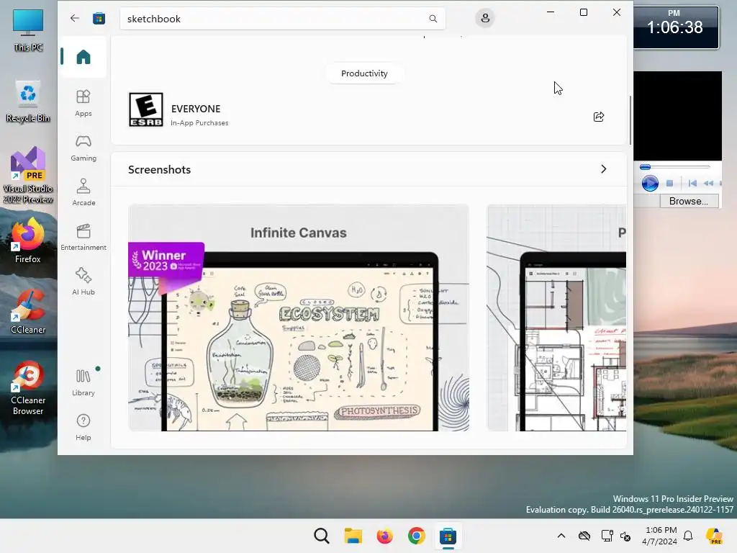Click the EVERYONE rating text
Image resolution: width=737 pixels, height=553 pixels.
coord(196,109)
